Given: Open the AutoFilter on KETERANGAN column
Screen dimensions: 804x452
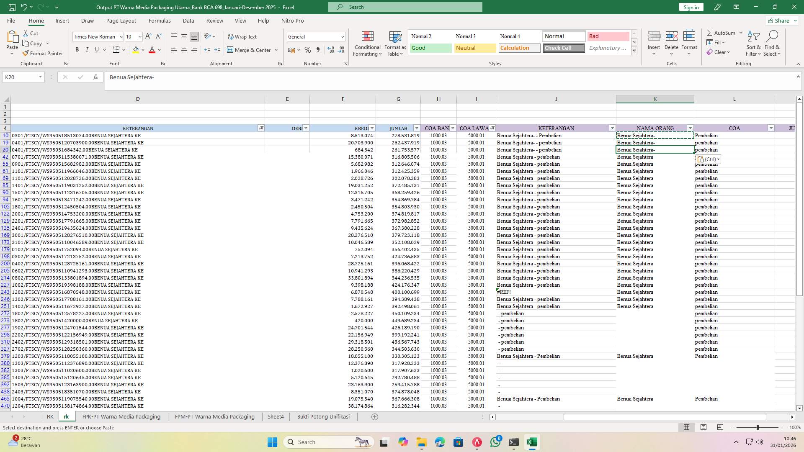Looking at the screenshot, I should 261,128.
